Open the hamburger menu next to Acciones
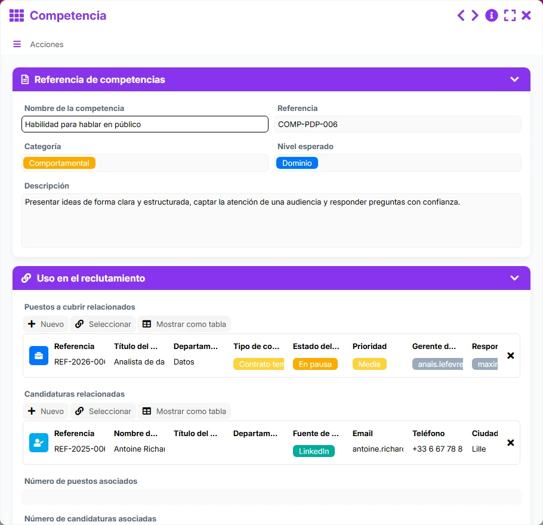543x525 pixels. pos(17,44)
